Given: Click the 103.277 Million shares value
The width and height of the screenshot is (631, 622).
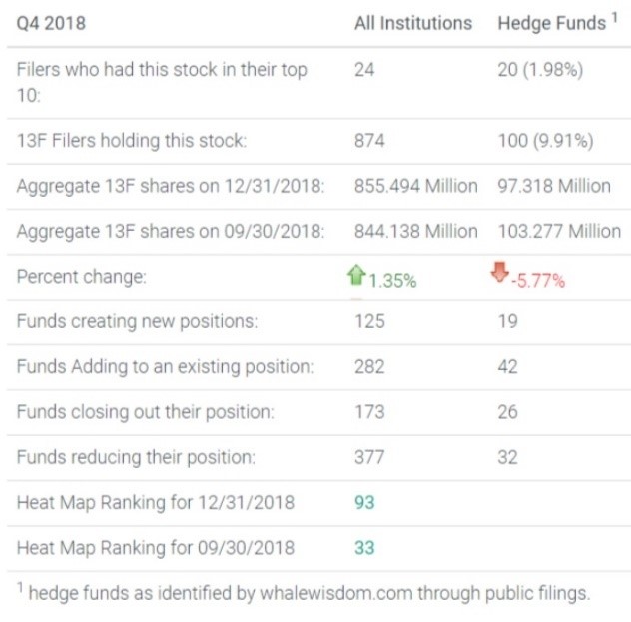Looking at the screenshot, I should [x=558, y=231].
